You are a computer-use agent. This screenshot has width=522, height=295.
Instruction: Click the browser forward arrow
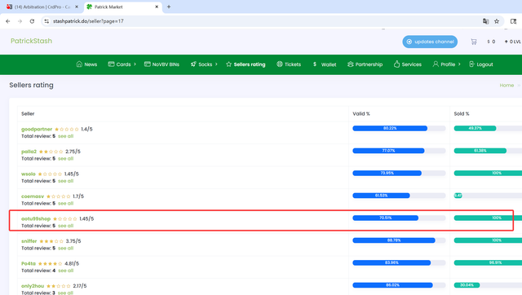pos(20,21)
